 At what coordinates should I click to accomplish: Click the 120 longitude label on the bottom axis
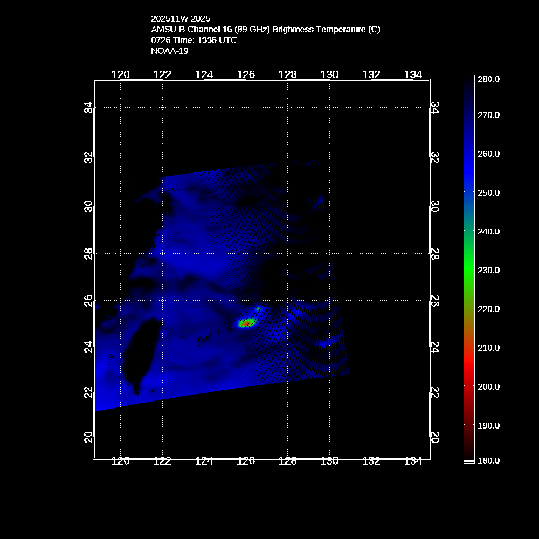pos(120,461)
